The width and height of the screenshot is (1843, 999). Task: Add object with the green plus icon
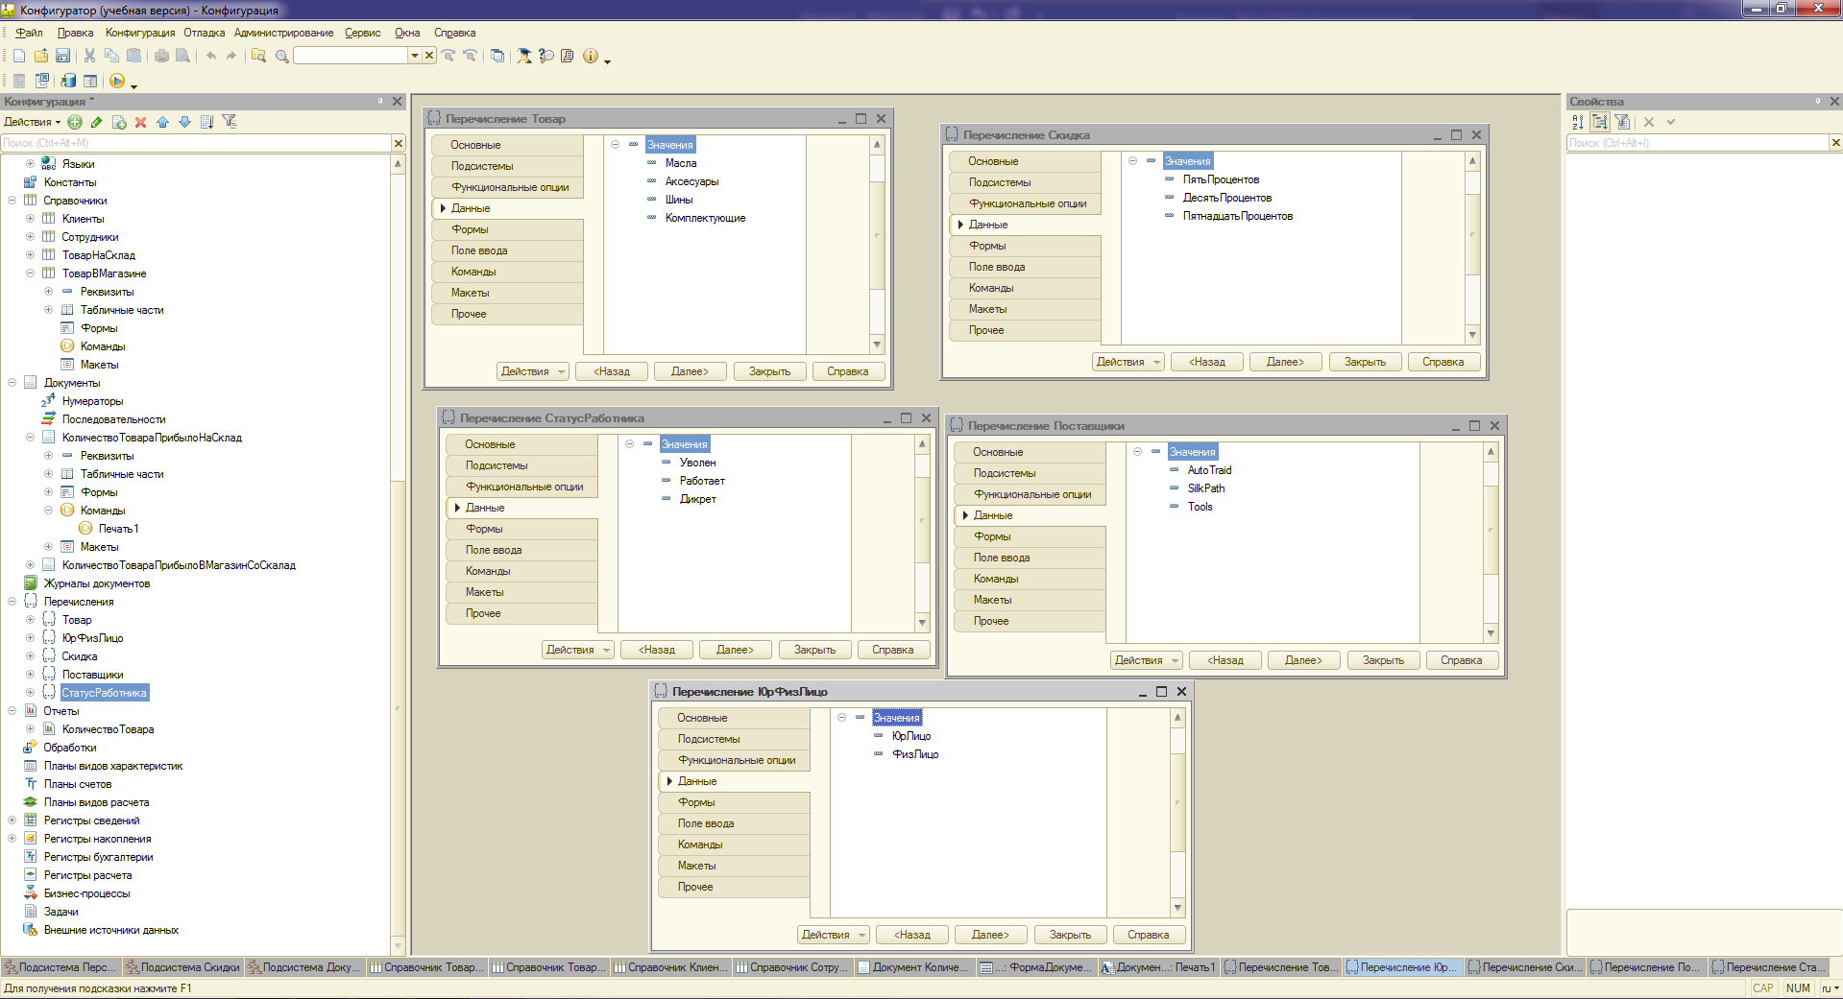[75, 122]
